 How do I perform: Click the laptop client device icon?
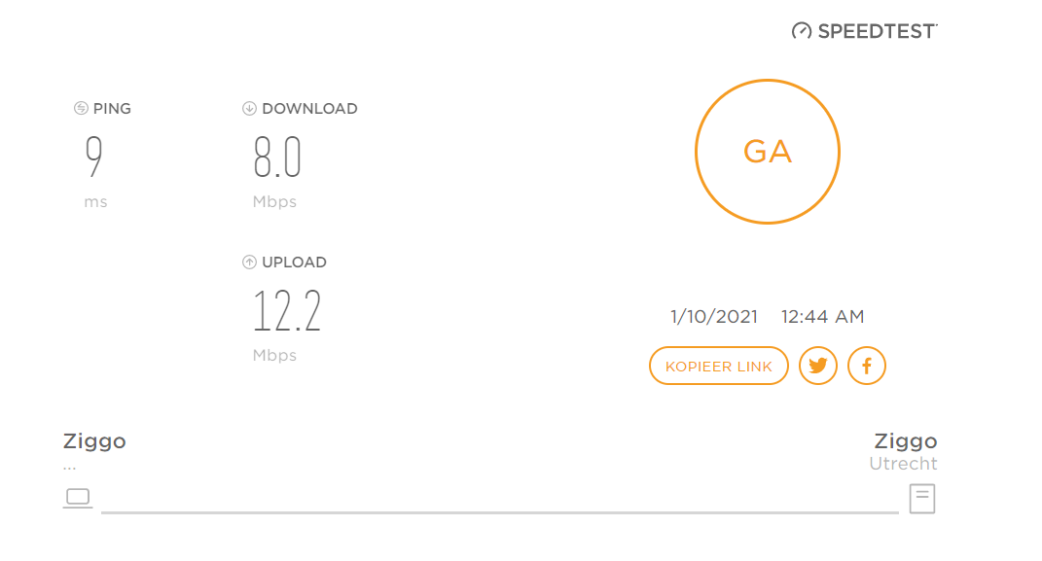pos(78,497)
